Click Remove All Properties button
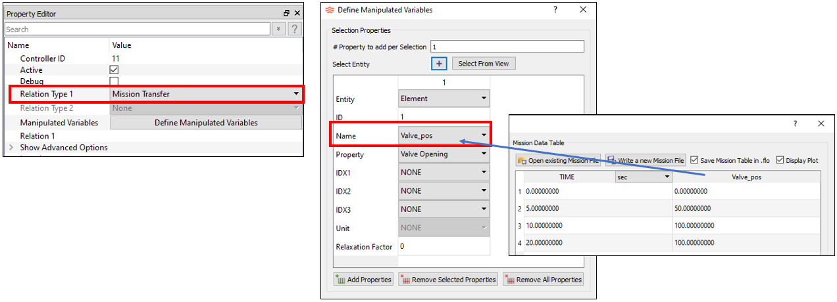The width and height of the screenshot is (837, 302). click(x=543, y=280)
